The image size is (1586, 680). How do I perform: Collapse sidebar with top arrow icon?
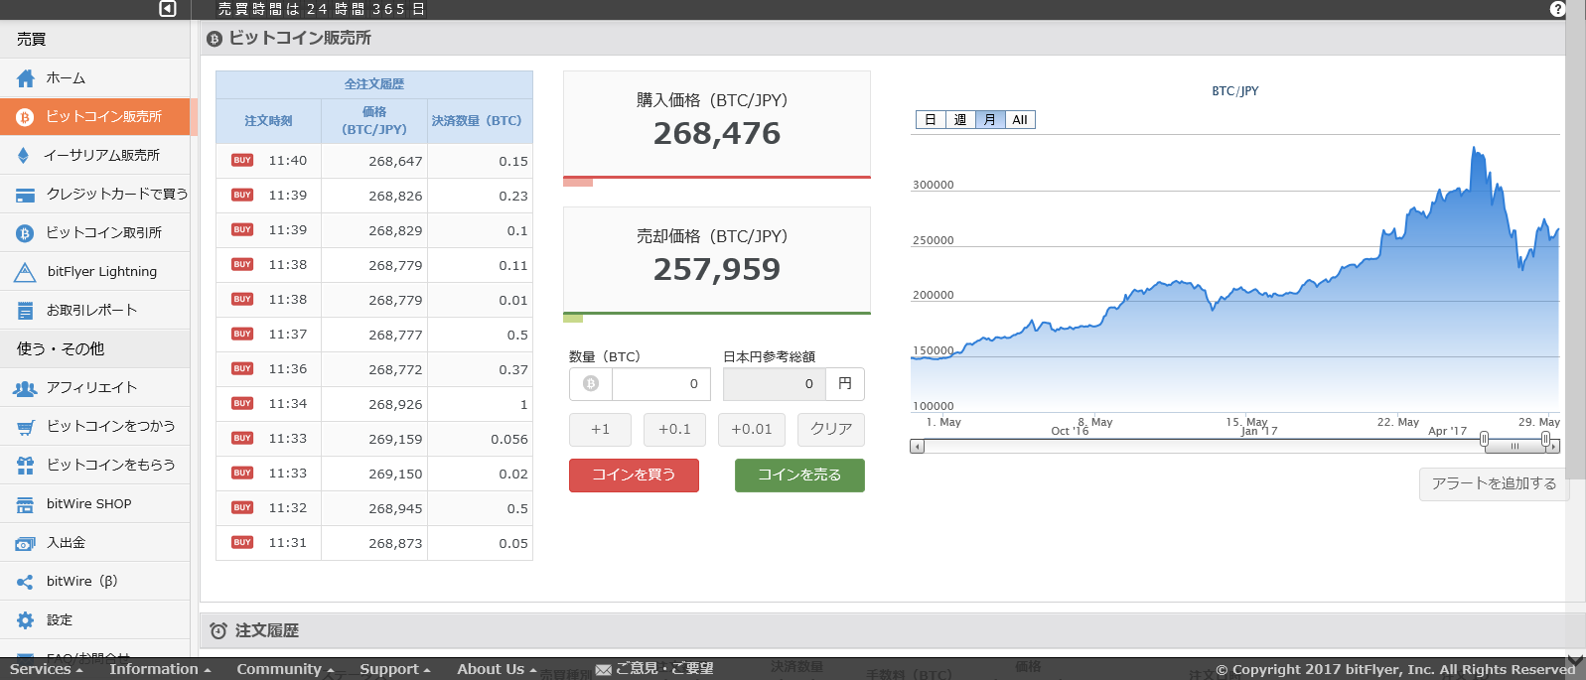(168, 9)
